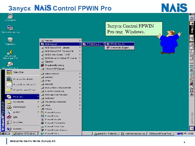
Task: Click the Ausführen run icon
Action: (x=9, y=122)
